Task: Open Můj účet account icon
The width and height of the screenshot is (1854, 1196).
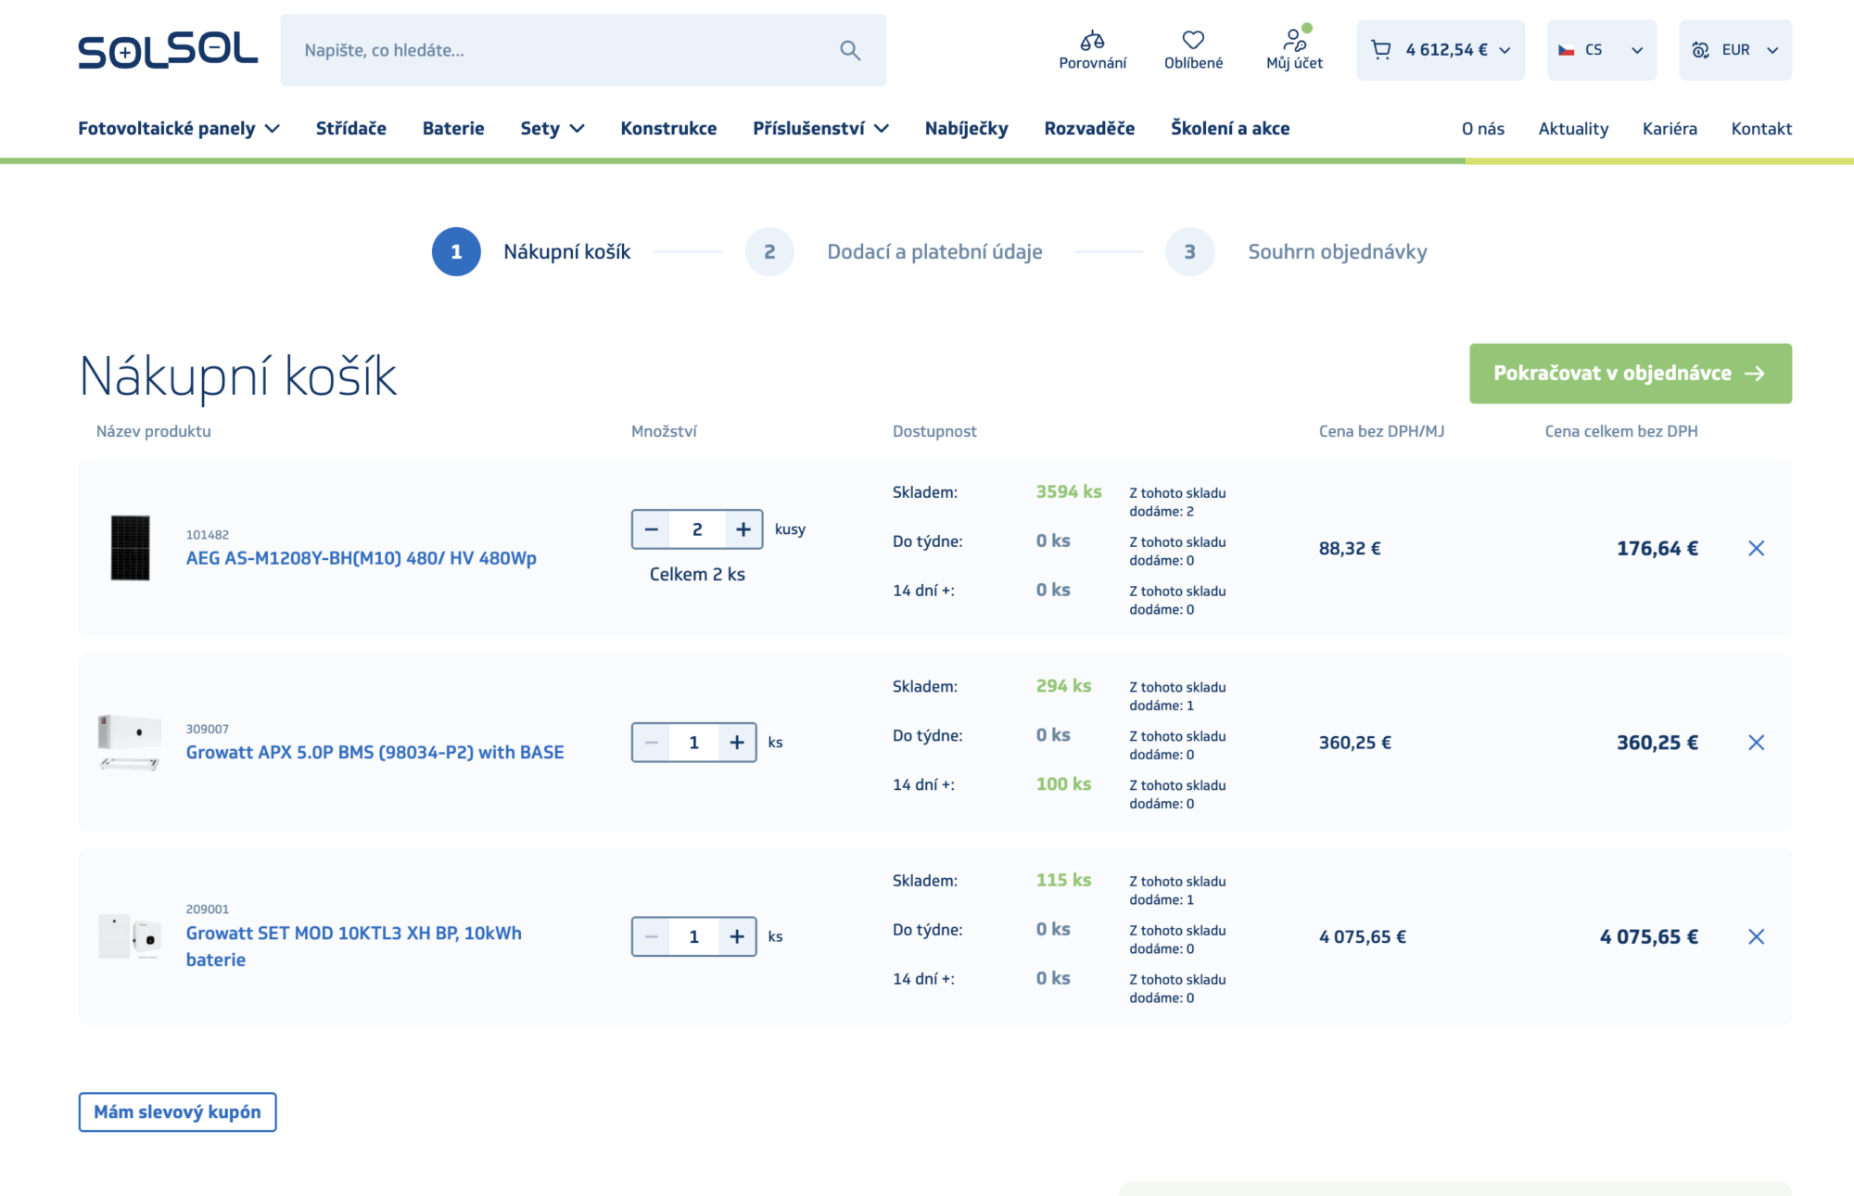Action: (x=1294, y=40)
